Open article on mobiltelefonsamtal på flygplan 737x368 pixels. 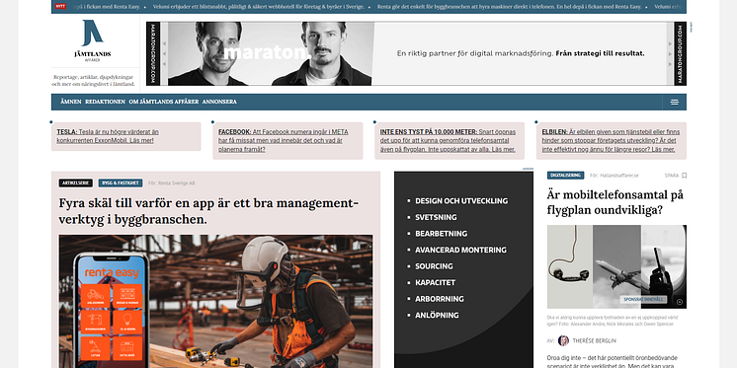coord(615,202)
